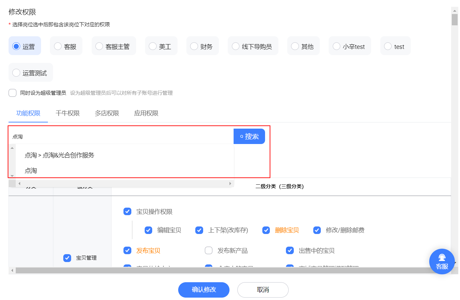
Task: Choose the 其他 role radio button
Action: (295, 46)
